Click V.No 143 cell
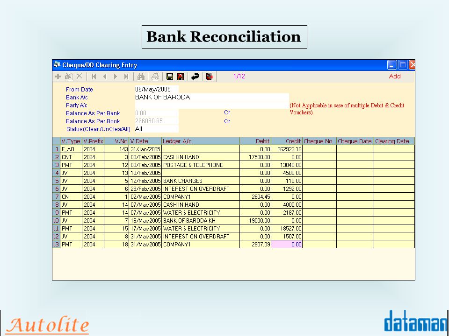This screenshot has width=449, height=336. pyautogui.click(x=116, y=149)
